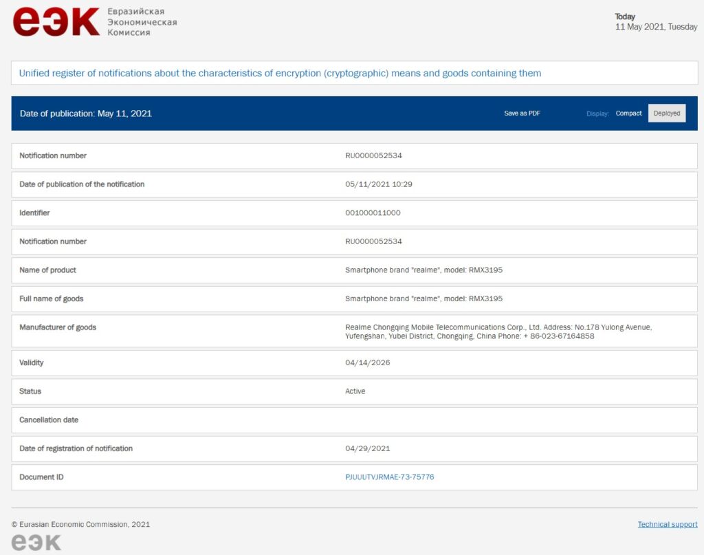The image size is (704, 555).
Task: Click the gray EEC logo in footer
Action: point(36,543)
